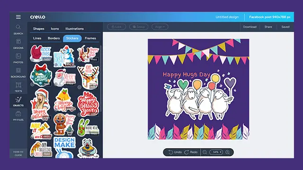
Task: Add the green Madre Mia sticker
Action: click(x=88, y=127)
